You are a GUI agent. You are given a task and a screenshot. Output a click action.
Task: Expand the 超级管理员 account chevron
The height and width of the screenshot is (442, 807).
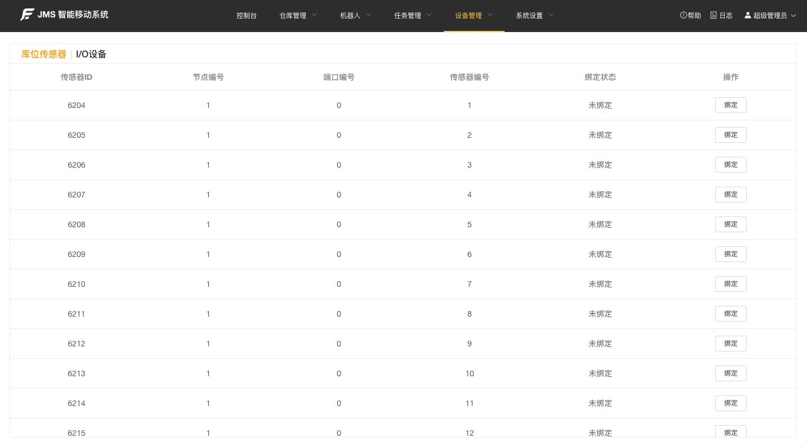click(793, 16)
